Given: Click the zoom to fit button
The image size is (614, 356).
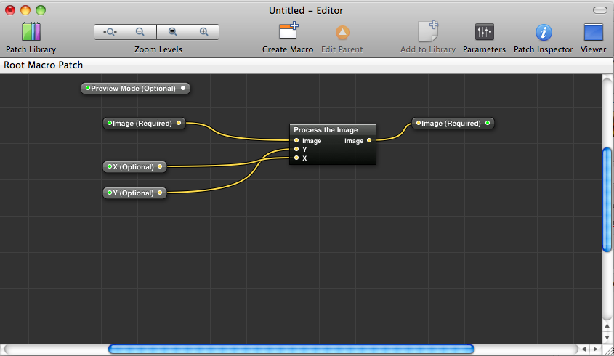Looking at the screenshot, I should 110,32.
